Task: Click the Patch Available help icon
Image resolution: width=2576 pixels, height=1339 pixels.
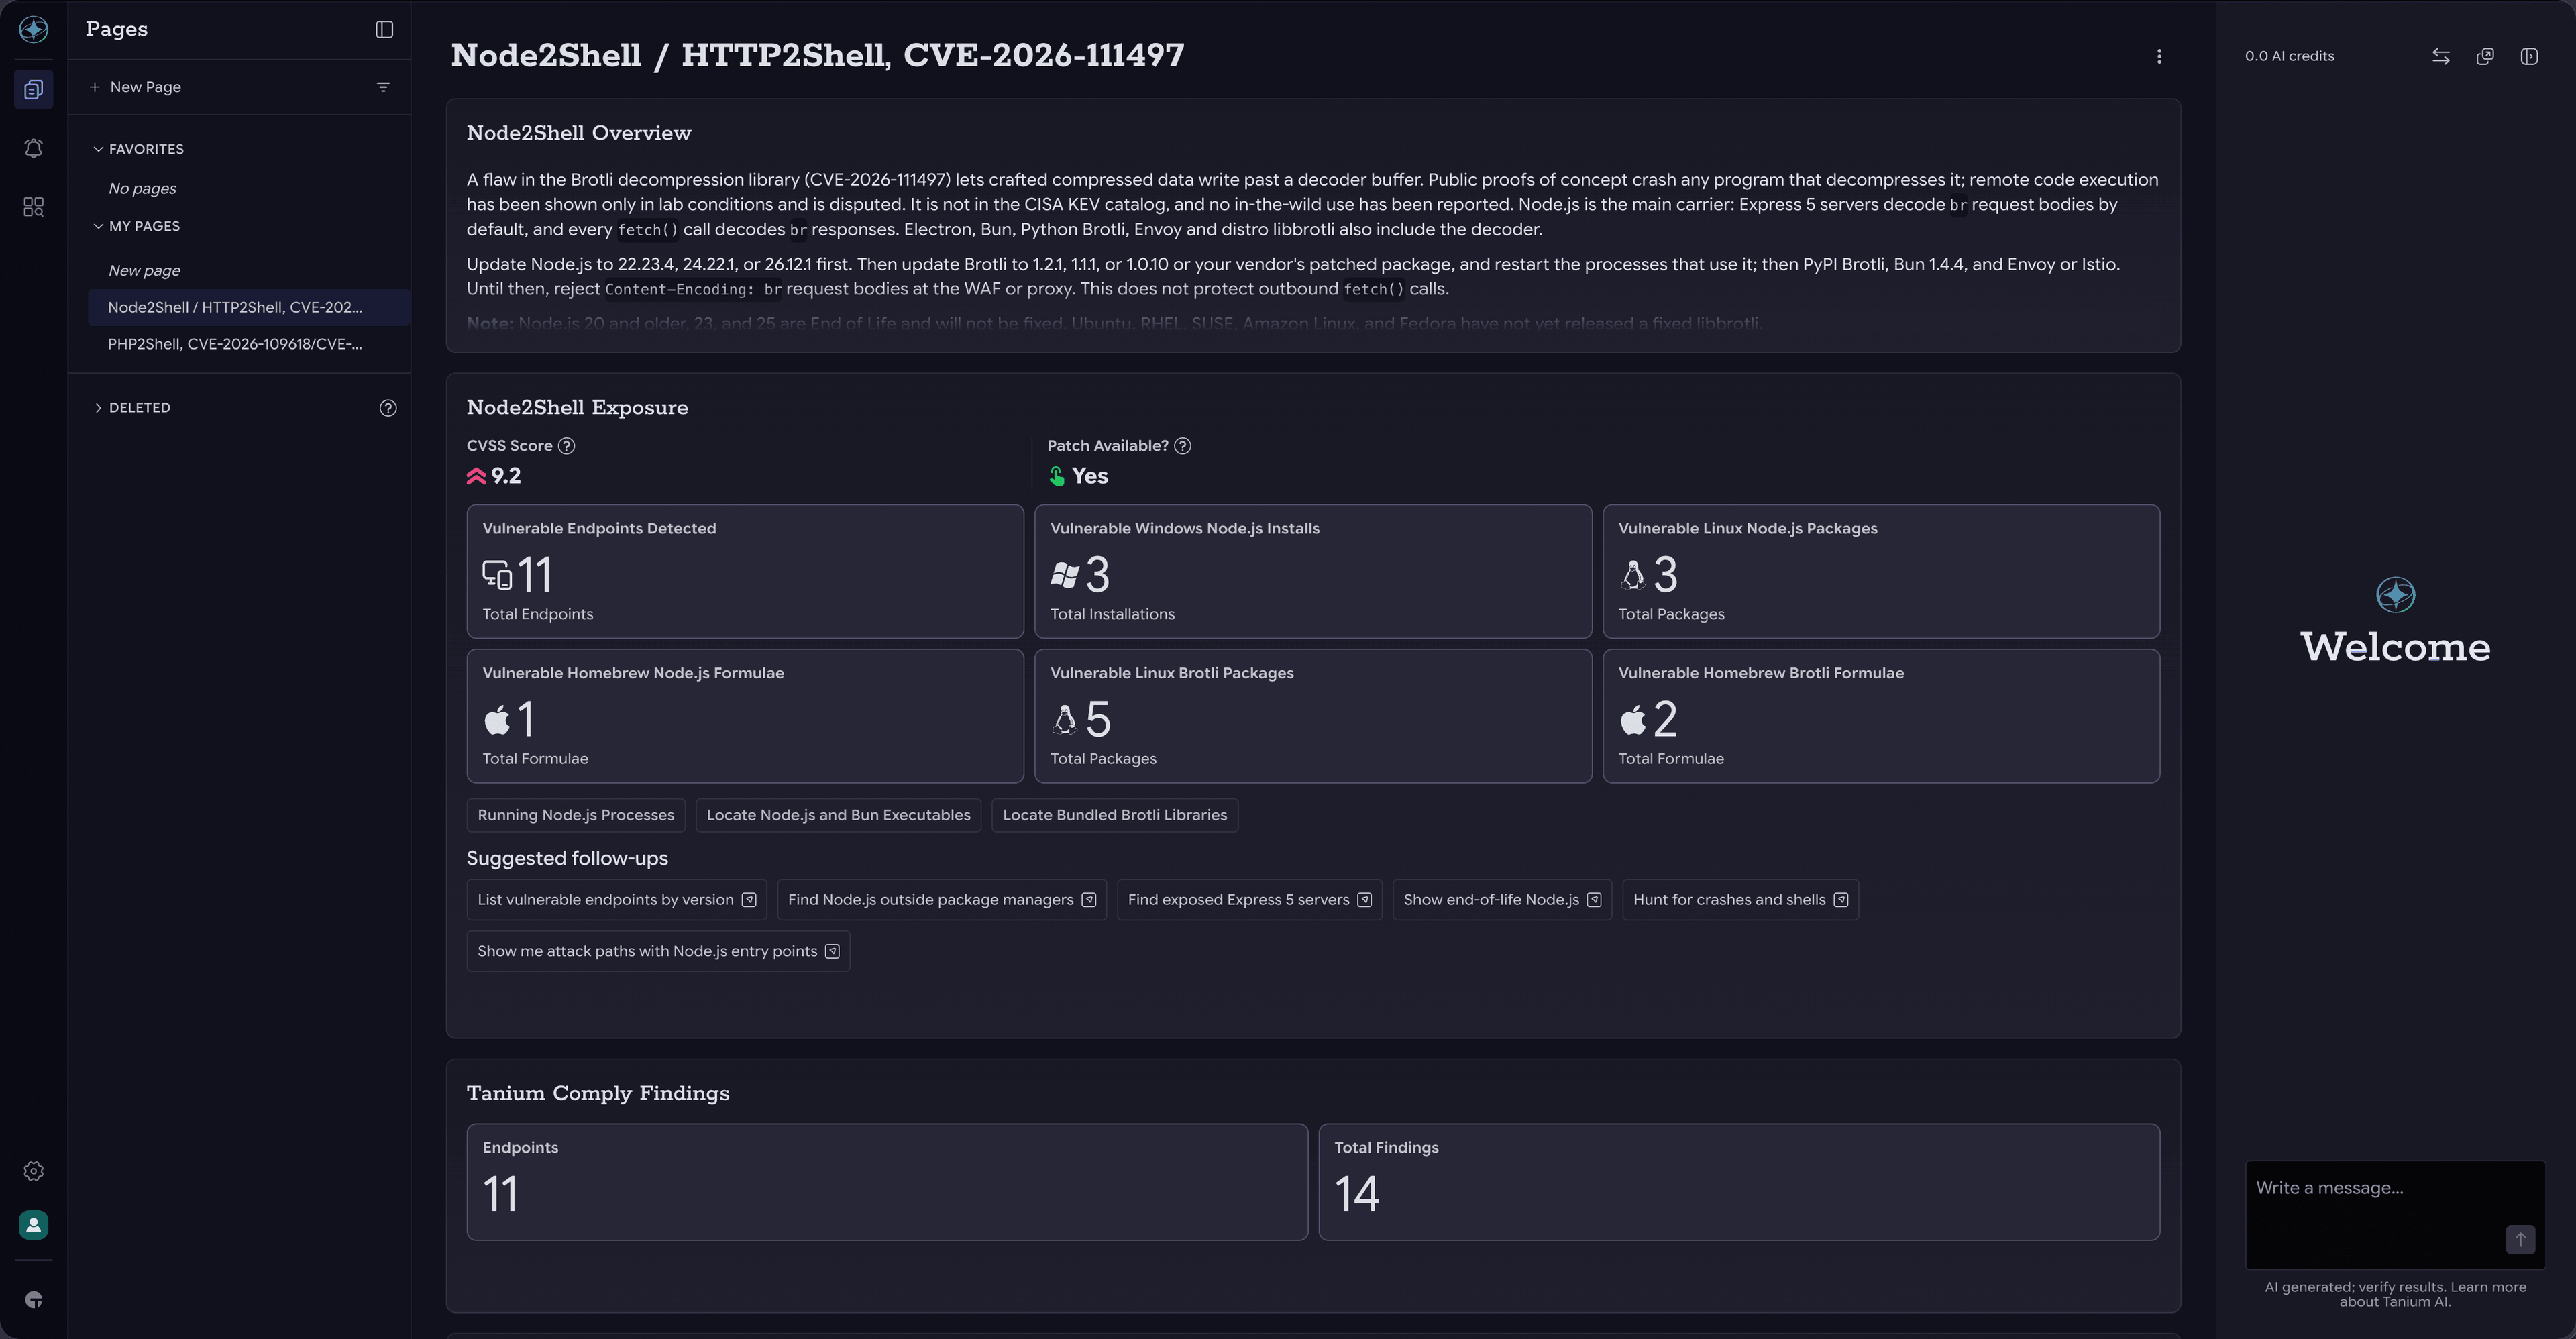Action: point(1182,446)
